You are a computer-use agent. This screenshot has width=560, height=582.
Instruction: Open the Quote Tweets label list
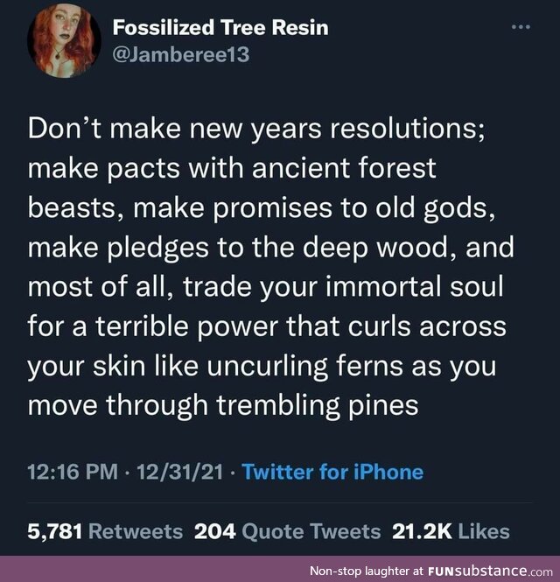pos(311,531)
